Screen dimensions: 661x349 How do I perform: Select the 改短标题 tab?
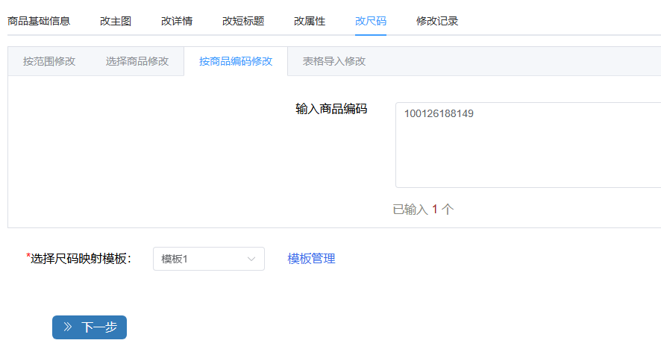coord(243,21)
